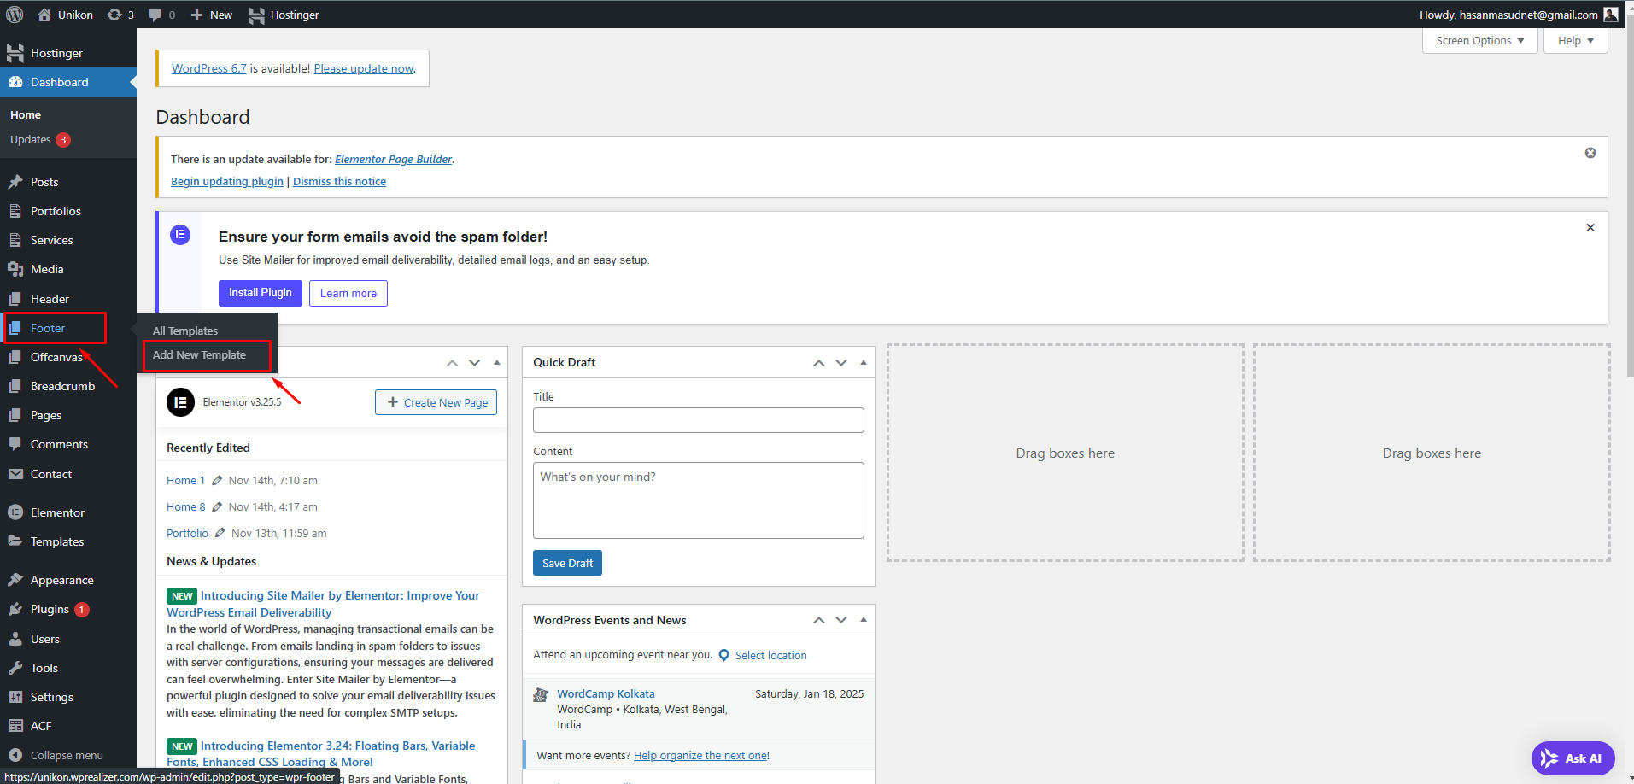Viewport: 1634px width, 784px height.
Task: Open Plugins in the sidebar menu
Action: tap(50, 610)
